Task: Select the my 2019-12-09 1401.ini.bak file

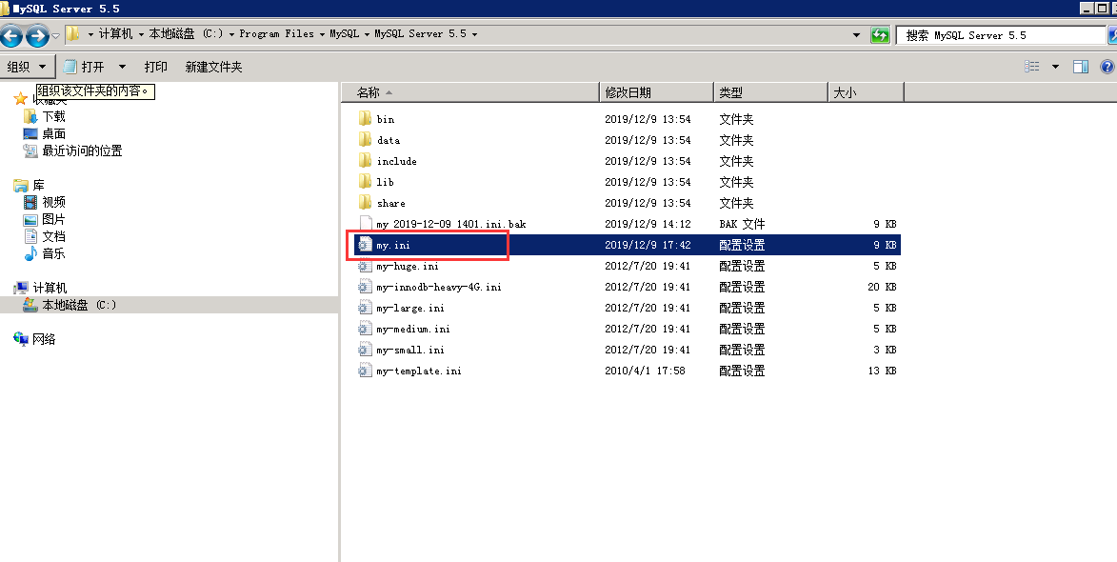Action: coord(451,224)
